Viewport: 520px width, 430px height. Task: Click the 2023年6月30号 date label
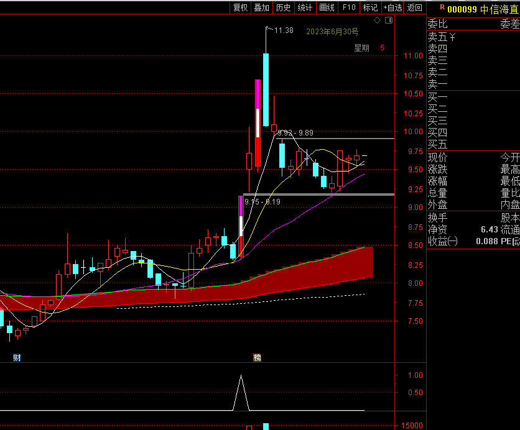coord(332,32)
